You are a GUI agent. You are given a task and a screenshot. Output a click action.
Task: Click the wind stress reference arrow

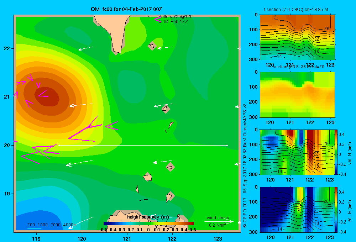pos(219,221)
